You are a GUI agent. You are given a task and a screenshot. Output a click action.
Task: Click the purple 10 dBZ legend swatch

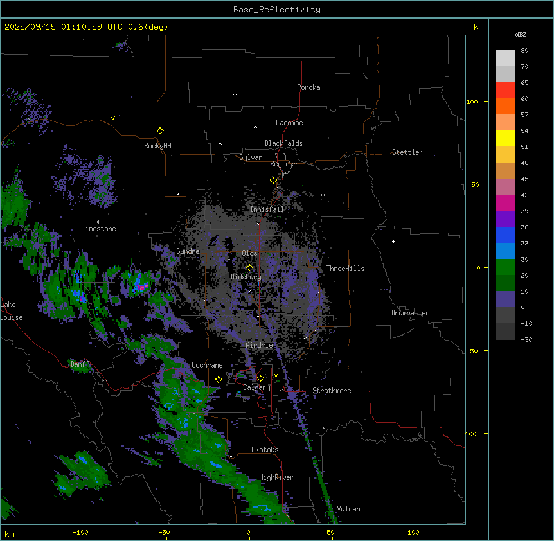click(505, 299)
